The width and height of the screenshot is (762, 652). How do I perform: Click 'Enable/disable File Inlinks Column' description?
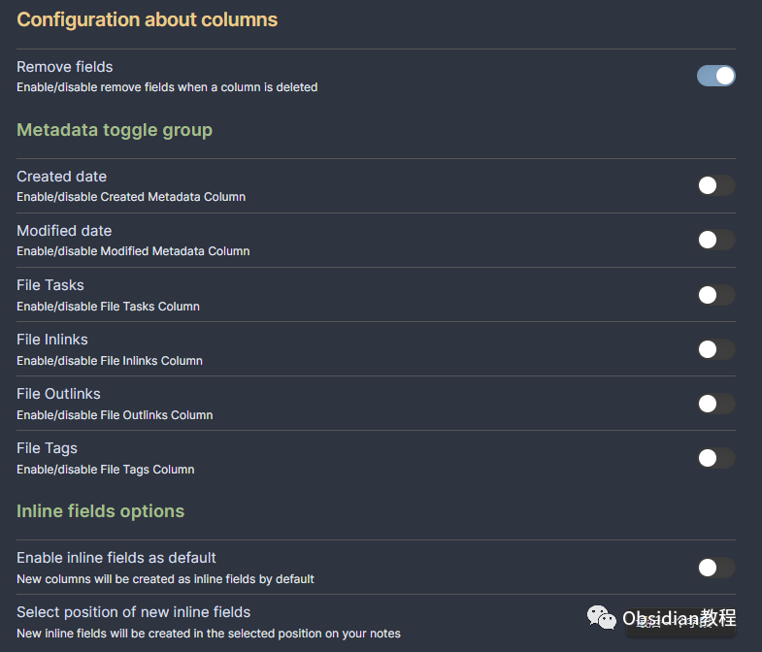110,361
